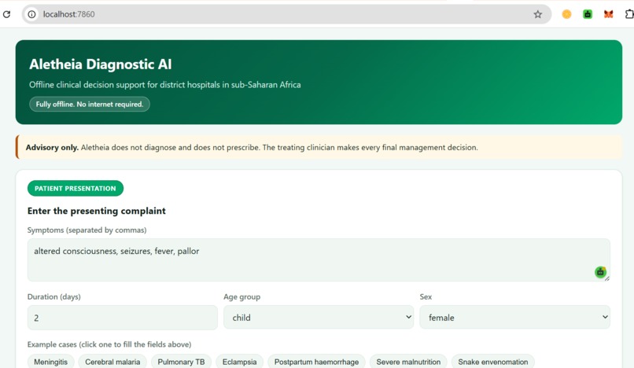This screenshot has height=368, width=634.
Task: Open the Sex dropdown
Action: click(514, 318)
